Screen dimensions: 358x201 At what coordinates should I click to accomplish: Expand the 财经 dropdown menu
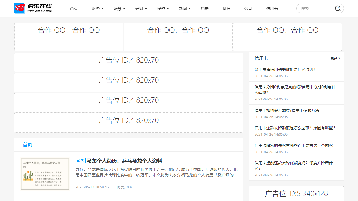[97, 9]
